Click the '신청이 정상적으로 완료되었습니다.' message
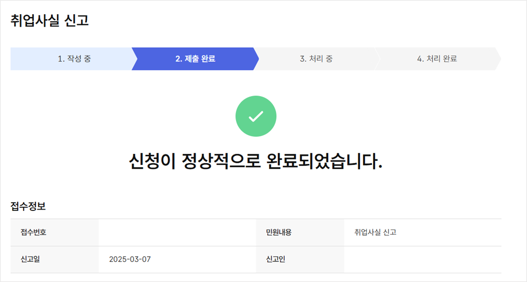The height and width of the screenshot is (282, 527). (256, 161)
